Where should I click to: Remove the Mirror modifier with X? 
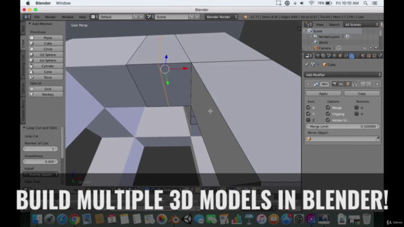(377, 84)
